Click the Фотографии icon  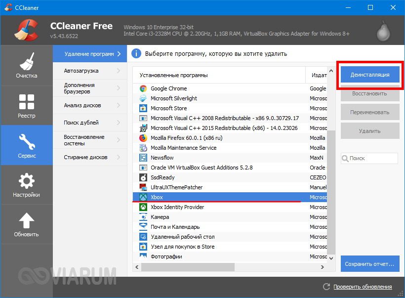click(x=143, y=256)
